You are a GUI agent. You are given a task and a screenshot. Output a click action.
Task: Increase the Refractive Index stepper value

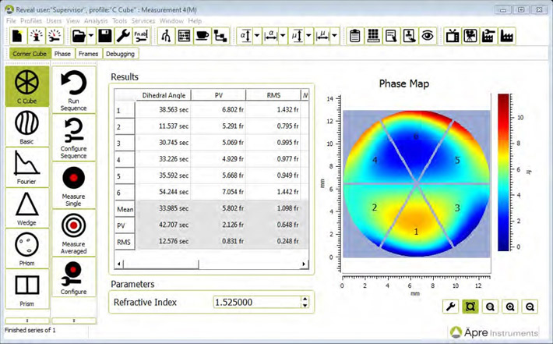(305, 298)
